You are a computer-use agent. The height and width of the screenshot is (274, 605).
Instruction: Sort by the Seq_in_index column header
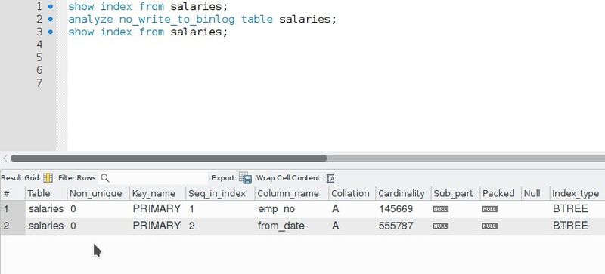(x=220, y=193)
